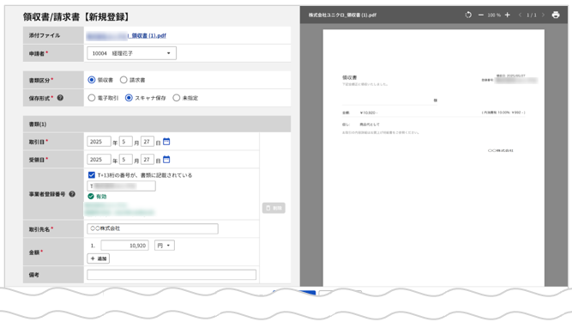
Task: Click the PDF file name in viewer header
Action: (x=342, y=15)
